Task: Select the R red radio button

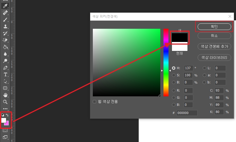Action: [174, 91]
